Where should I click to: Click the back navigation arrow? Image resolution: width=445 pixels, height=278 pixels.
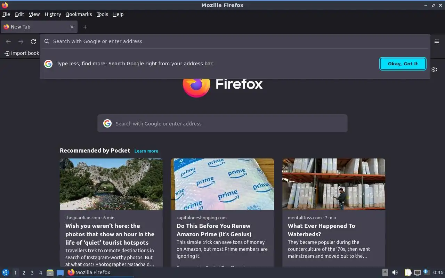tap(8, 41)
